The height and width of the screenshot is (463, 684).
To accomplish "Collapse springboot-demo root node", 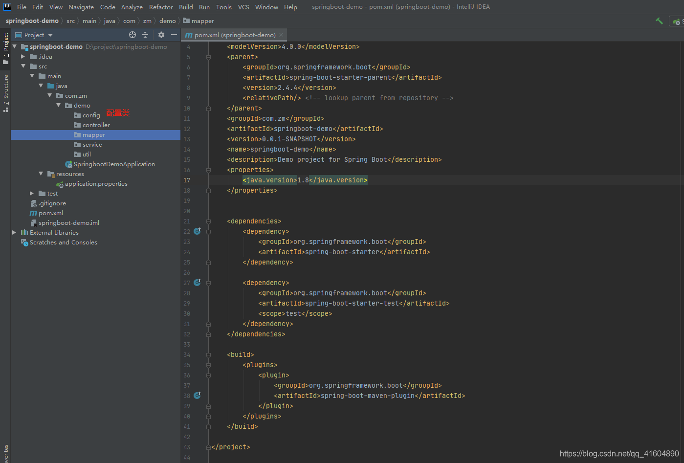I will 15,47.
